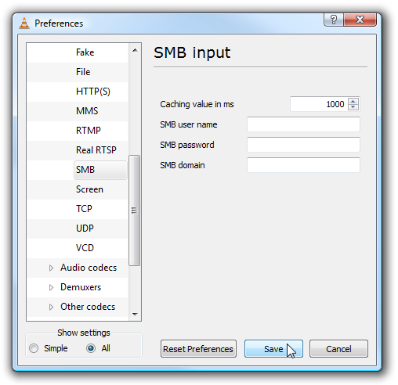Select the Simple settings radio button

(34, 348)
